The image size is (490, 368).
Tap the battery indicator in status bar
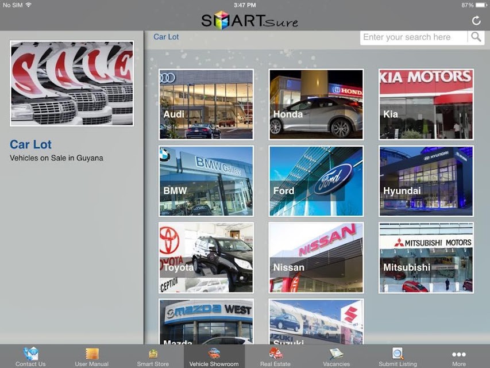coord(481,5)
